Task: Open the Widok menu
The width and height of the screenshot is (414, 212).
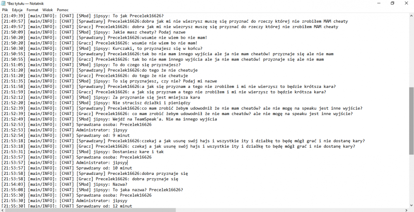Action: (x=48, y=9)
